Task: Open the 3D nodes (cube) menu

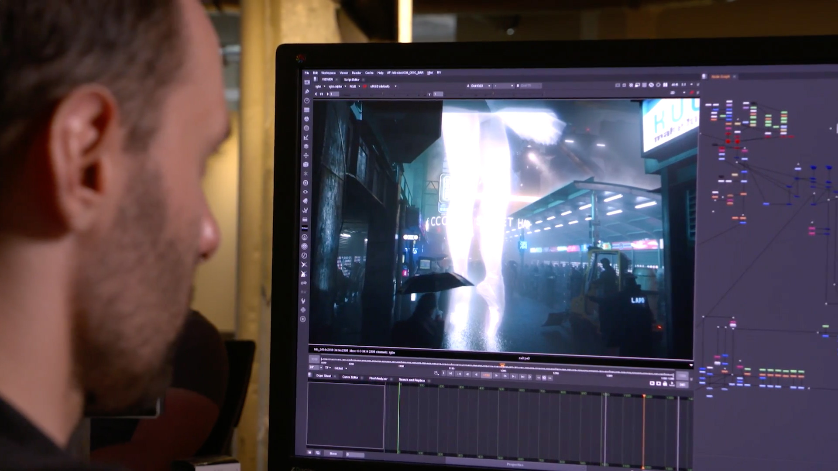Action: 306,165
